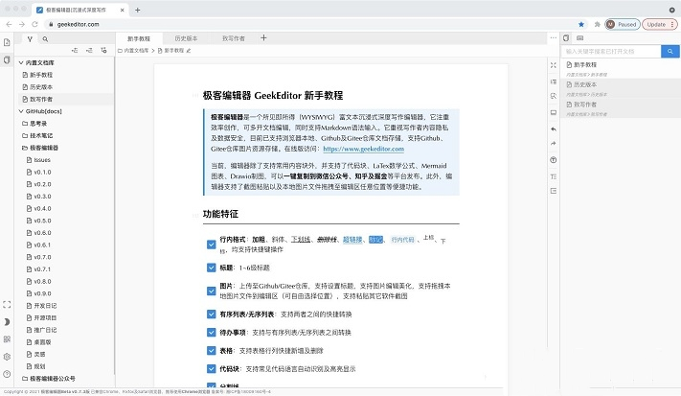Toggle the 标题 checkbox
This screenshot has width=681, height=396.
click(211, 268)
